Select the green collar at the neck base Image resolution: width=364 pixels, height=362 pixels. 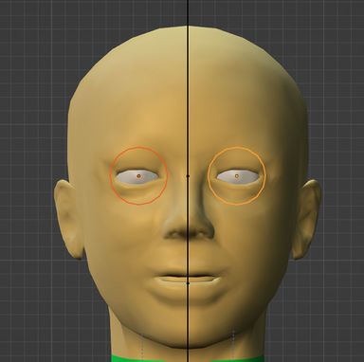tap(188, 358)
